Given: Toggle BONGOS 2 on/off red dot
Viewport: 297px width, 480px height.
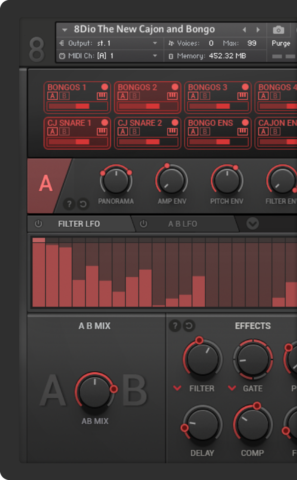Looking at the screenshot, I should [175, 87].
